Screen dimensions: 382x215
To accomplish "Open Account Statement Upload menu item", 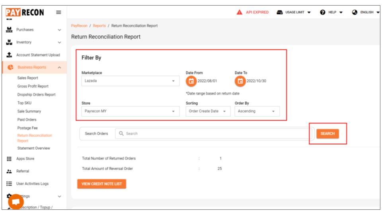I will (38, 55).
